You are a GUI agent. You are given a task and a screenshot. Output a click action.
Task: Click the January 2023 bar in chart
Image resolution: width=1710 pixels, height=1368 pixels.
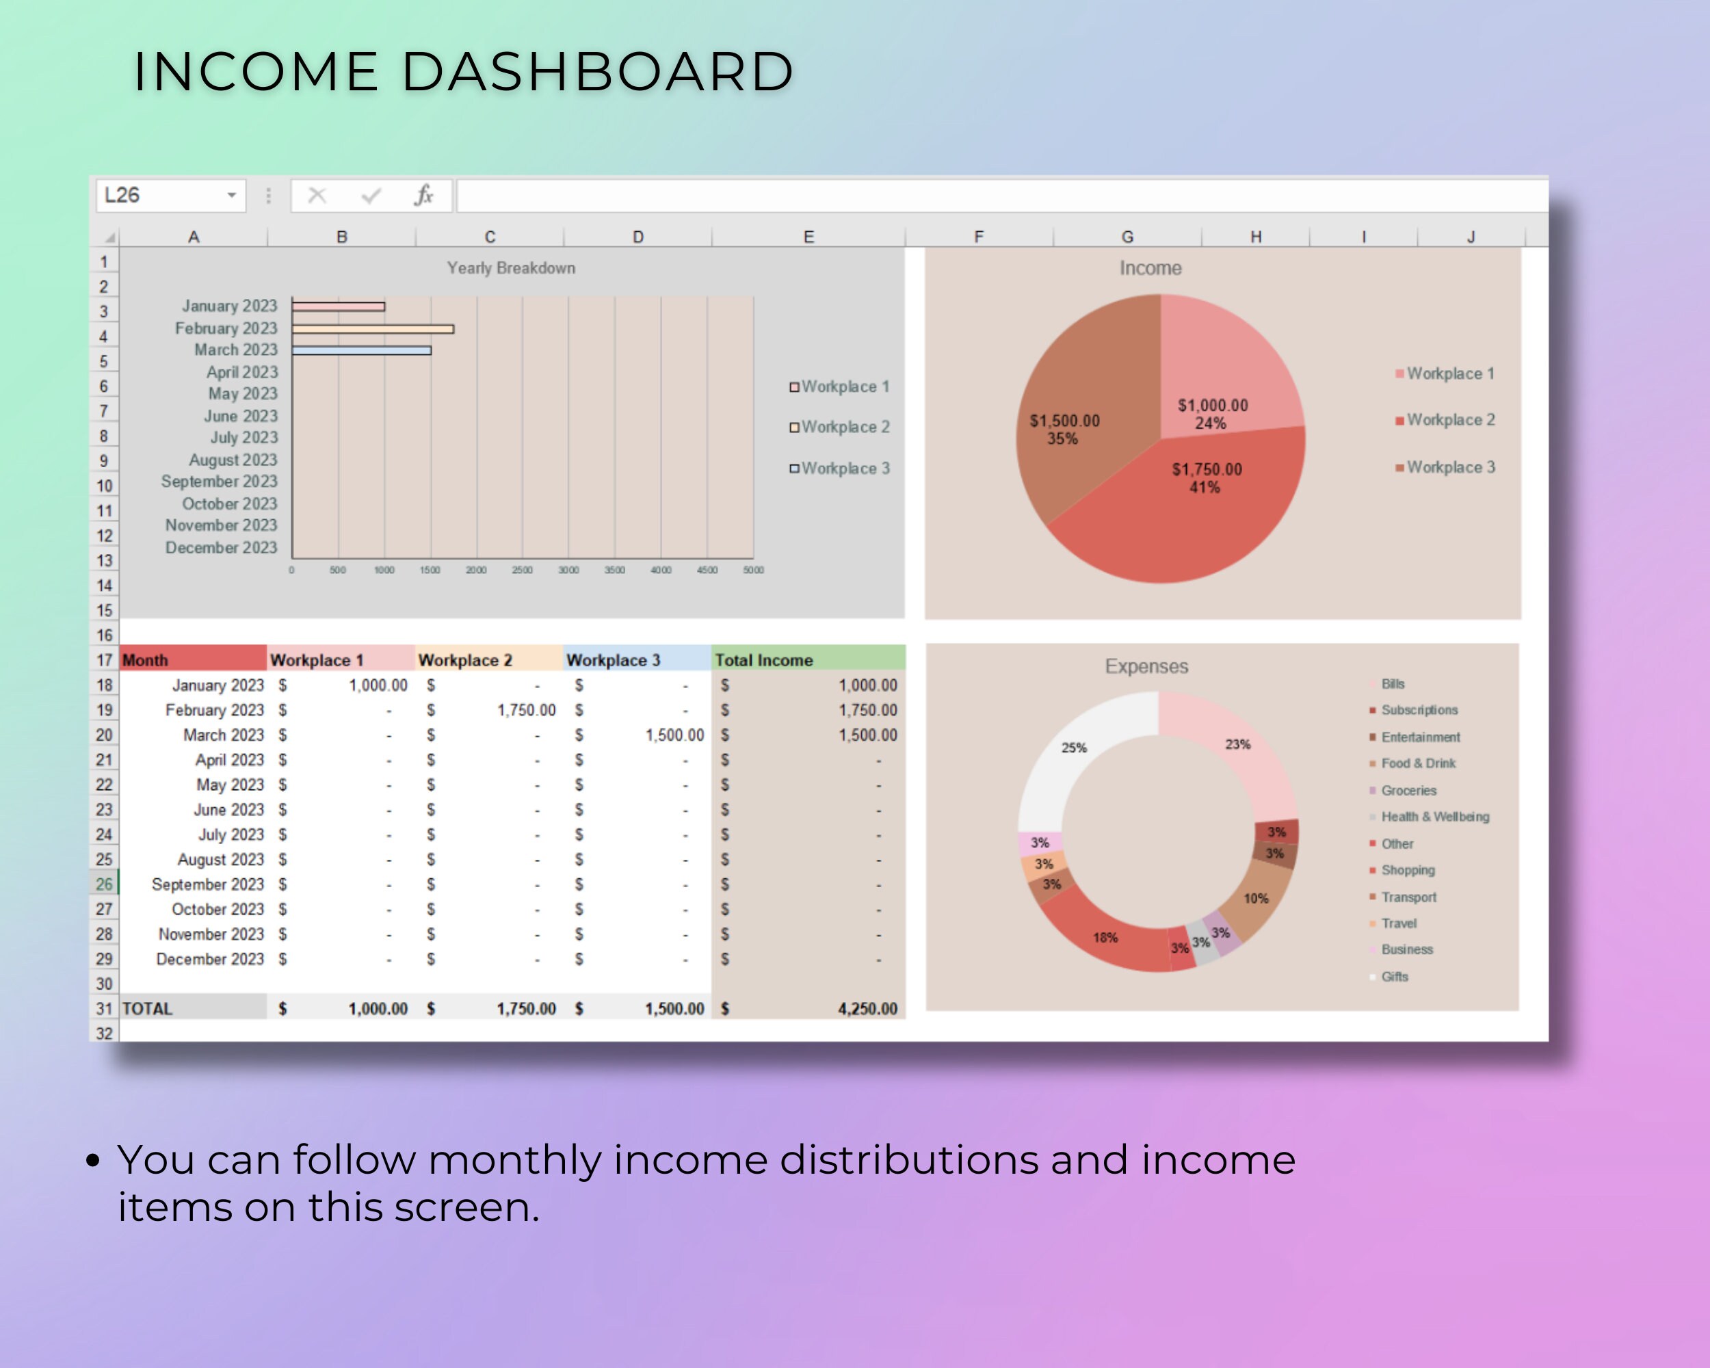point(339,306)
